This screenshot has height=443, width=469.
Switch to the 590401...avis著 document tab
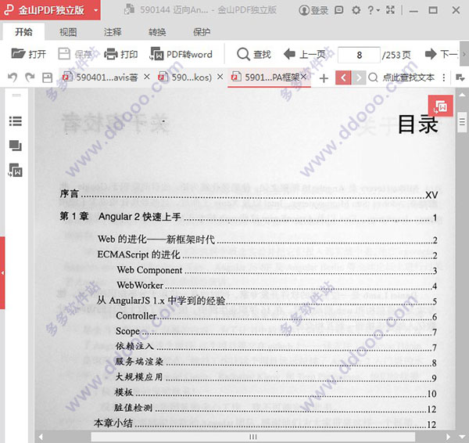coord(100,77)
